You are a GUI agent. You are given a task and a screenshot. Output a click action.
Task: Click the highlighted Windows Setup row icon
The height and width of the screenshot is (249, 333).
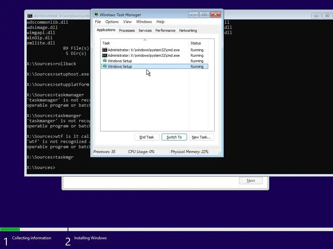[x=104, y=66]
